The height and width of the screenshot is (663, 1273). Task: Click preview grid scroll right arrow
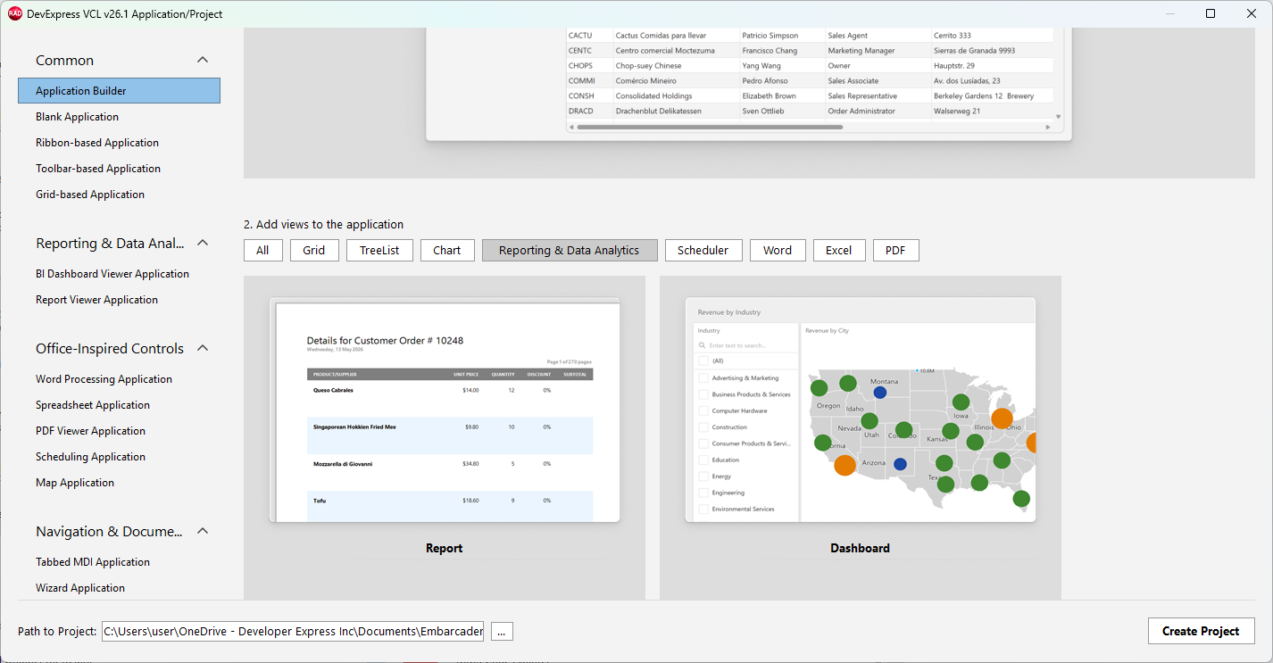1048,127
